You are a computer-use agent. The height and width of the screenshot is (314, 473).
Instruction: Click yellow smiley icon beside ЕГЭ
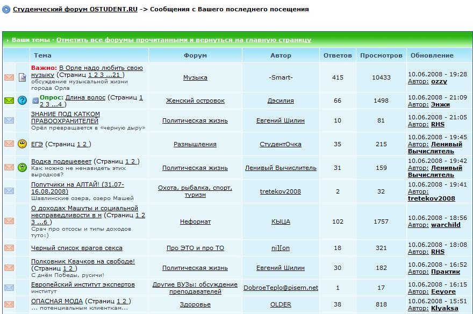coord(23,144)
